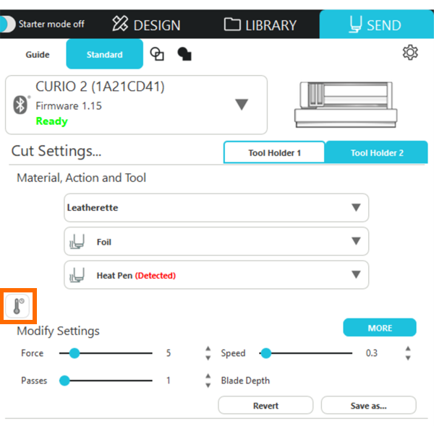Viewport: 434px width, 426px height.
Task: Toggle the Starter mode switch
Action: point(8,24)
